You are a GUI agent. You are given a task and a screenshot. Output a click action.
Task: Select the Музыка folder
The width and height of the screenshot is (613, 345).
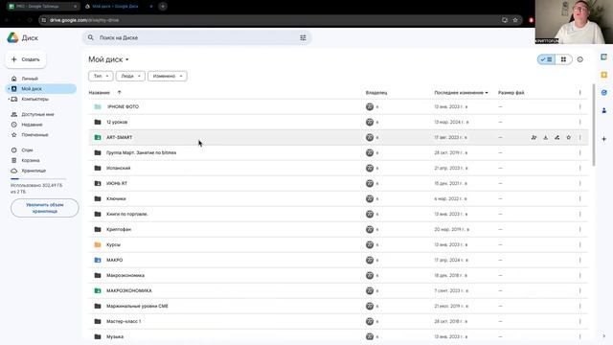click(x=338, y=336)
